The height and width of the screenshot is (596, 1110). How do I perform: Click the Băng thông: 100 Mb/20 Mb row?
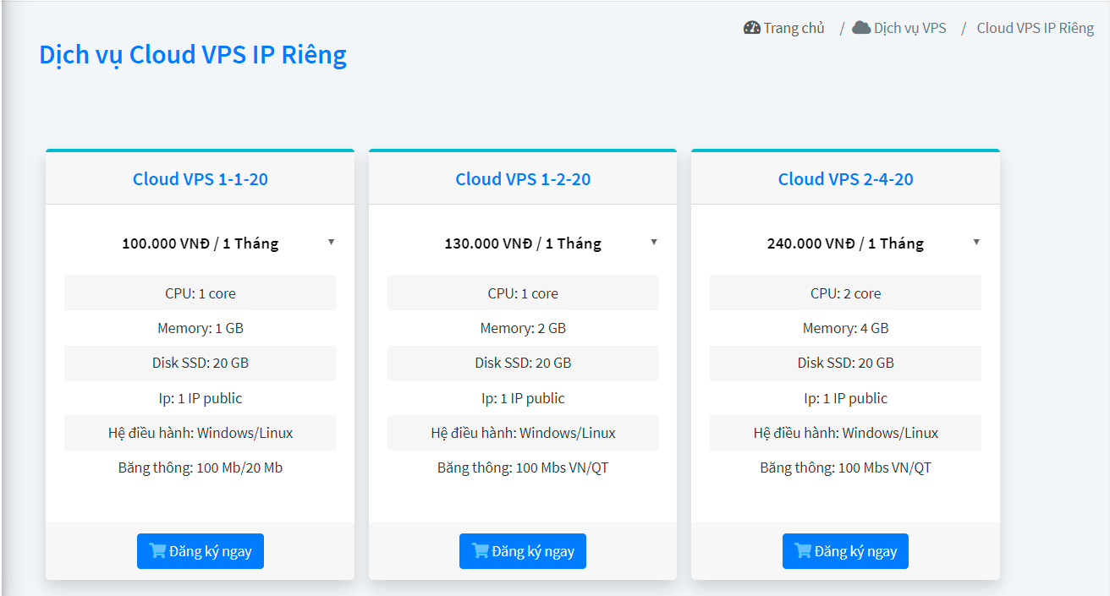point(201,468)
